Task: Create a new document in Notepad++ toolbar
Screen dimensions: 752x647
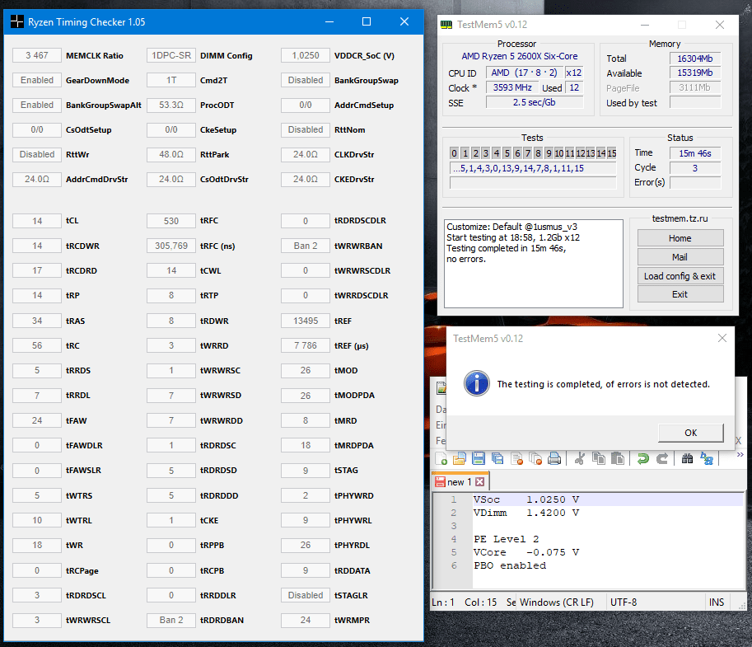Action: coord(441,459)
